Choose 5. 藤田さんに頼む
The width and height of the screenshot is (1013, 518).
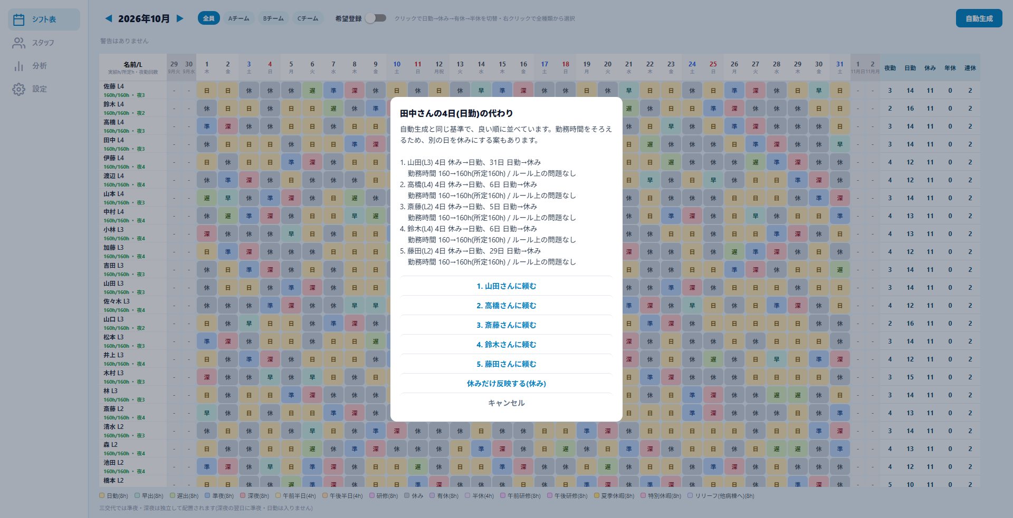[x=506, y=364]
